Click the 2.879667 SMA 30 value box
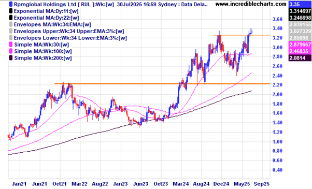 coord(300,45)
